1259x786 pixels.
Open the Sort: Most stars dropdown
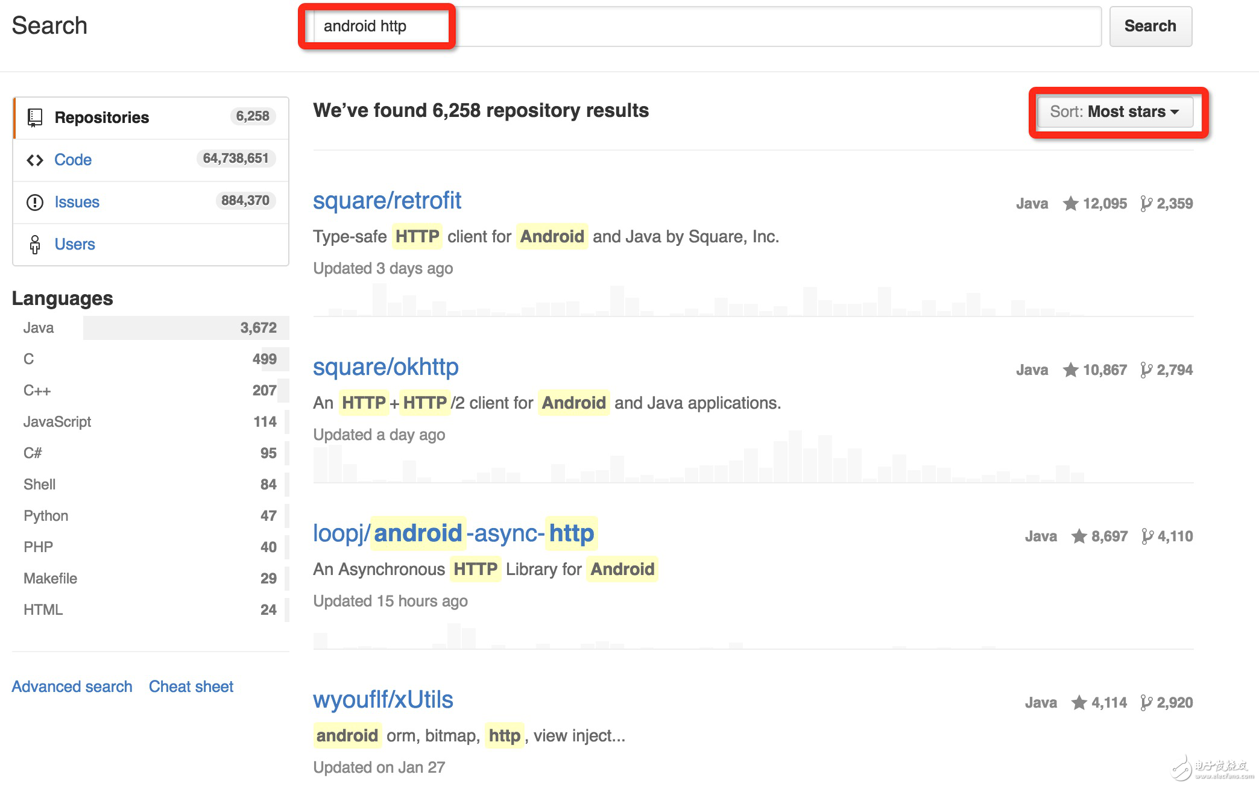[x=1114, y=112]
